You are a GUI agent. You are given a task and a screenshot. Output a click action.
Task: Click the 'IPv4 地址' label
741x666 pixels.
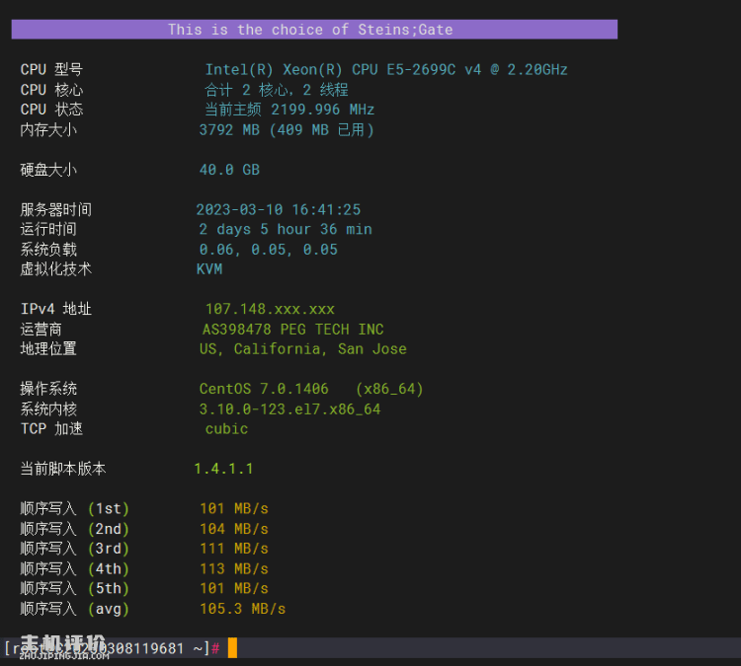click(55, 309)
